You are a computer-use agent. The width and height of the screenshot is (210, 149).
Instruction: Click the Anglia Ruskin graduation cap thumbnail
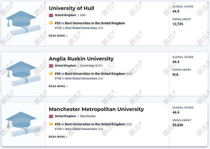23,74
